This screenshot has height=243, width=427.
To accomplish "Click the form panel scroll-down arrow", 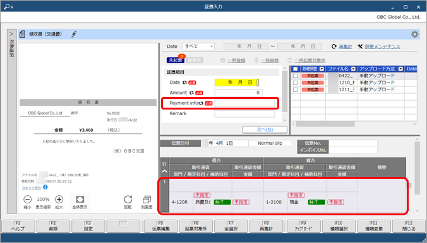I will [x=285, y=120].
